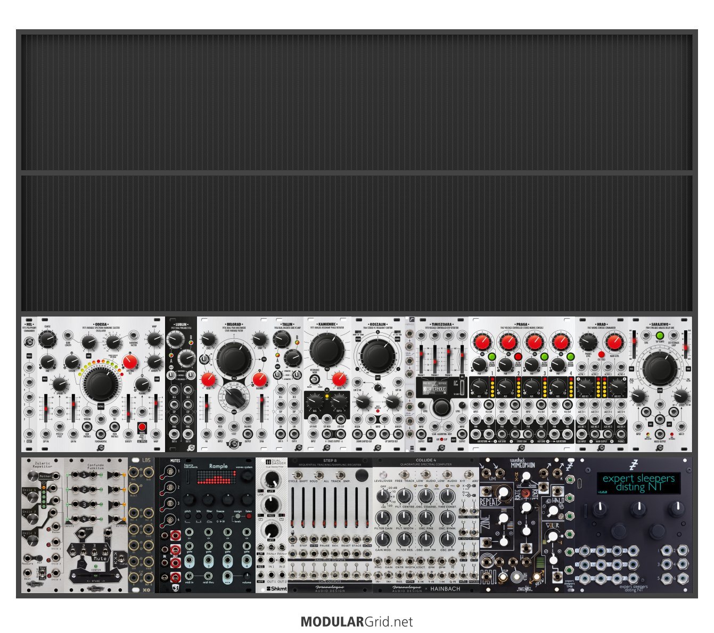Adjust the LPF knob on Dual Dagger
The height and width of the screenshot is (633, 714).
272,480
